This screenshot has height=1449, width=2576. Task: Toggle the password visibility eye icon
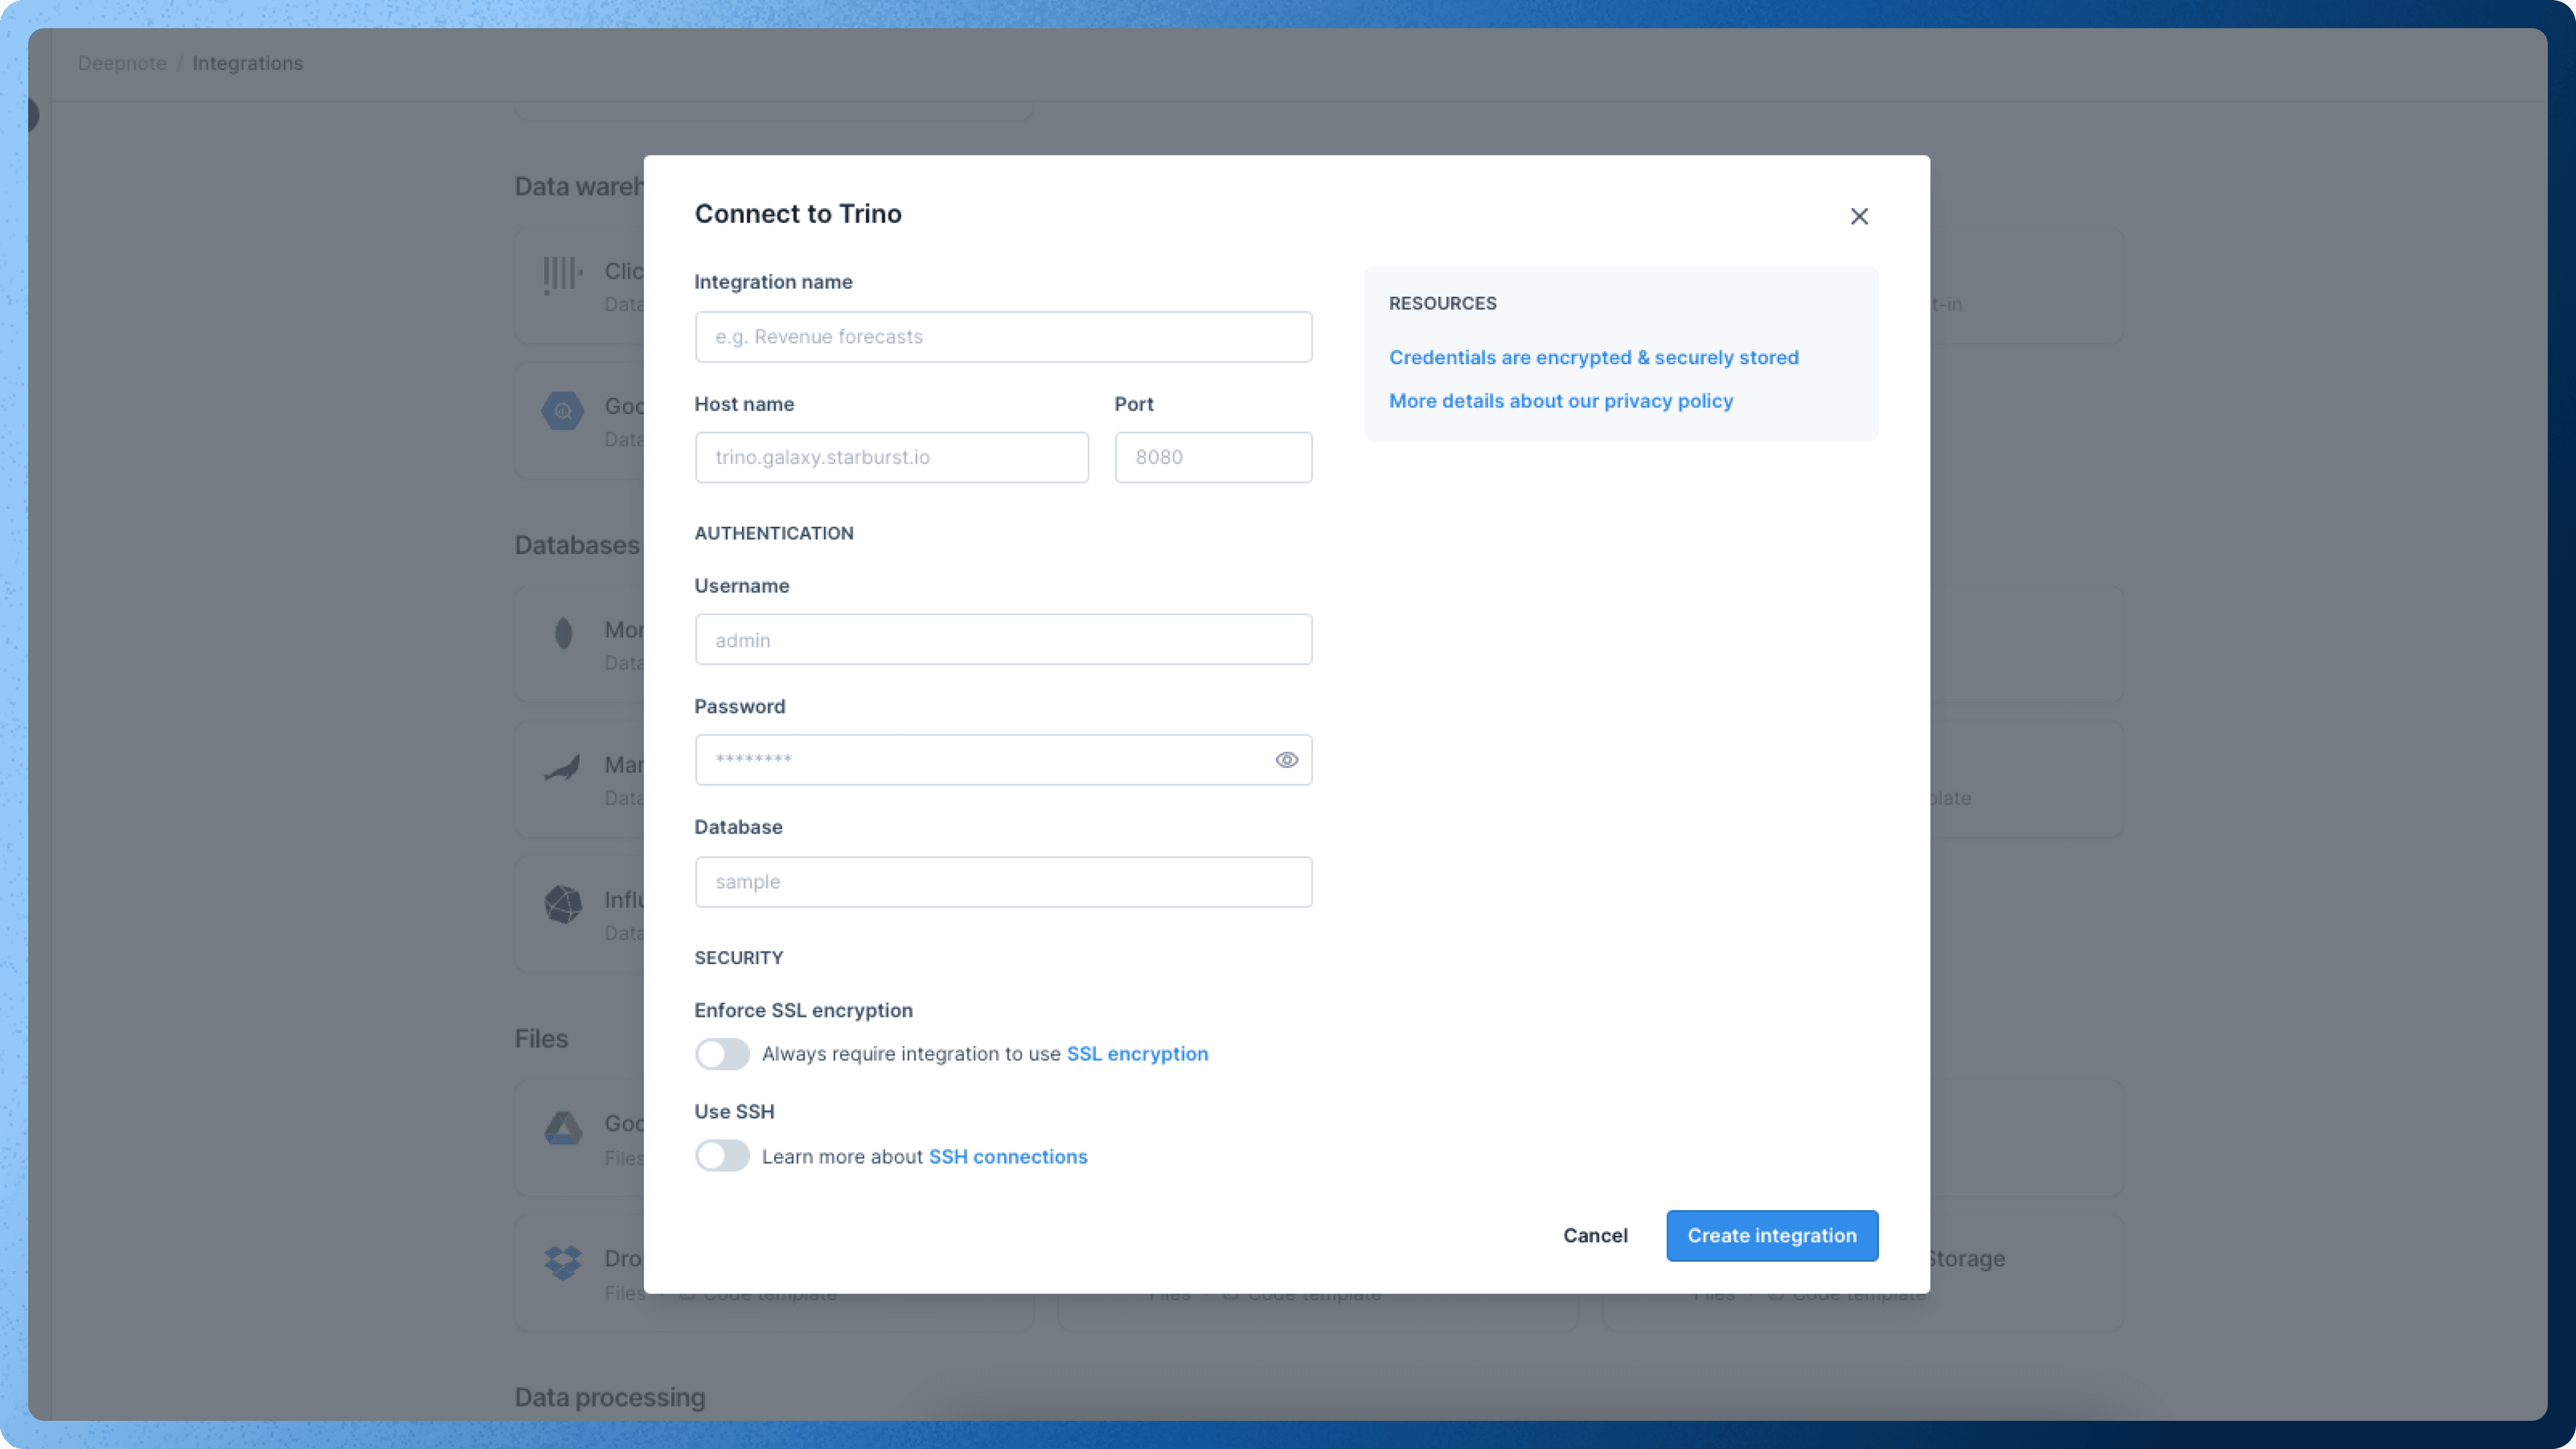(1286, 759)
